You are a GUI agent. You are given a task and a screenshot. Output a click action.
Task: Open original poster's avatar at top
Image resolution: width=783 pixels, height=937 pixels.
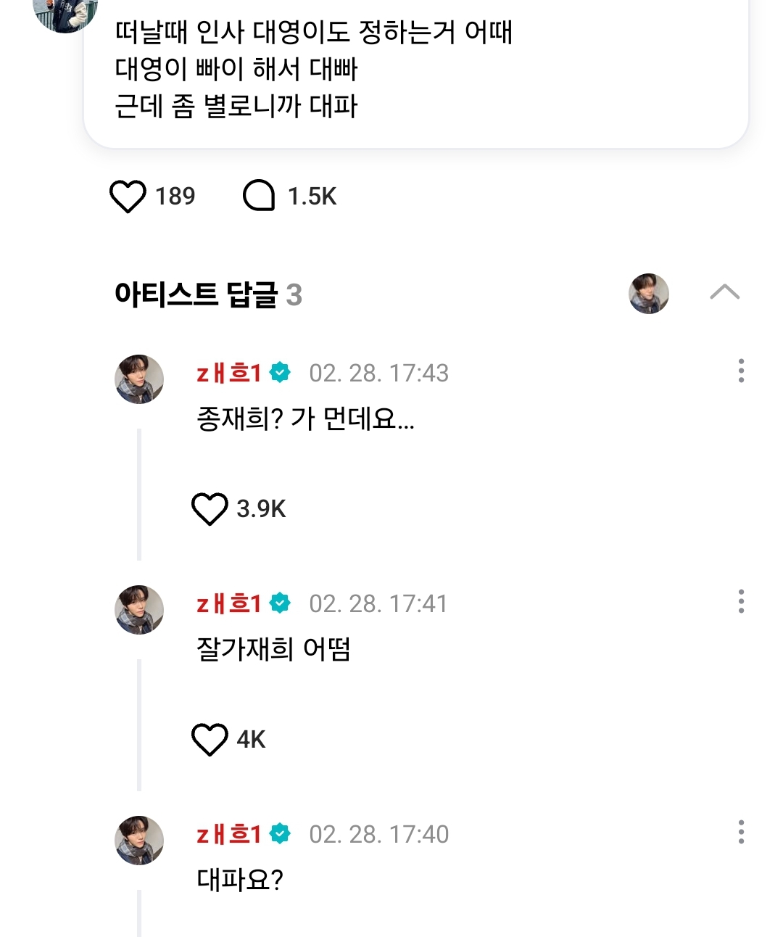[65, 13]
